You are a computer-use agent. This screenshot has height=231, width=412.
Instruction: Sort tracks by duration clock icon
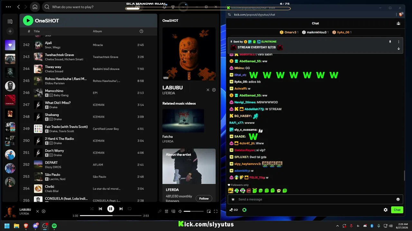point(141,31)
